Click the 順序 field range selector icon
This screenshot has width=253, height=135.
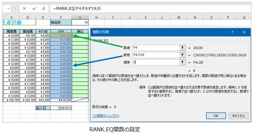point(182,62)
